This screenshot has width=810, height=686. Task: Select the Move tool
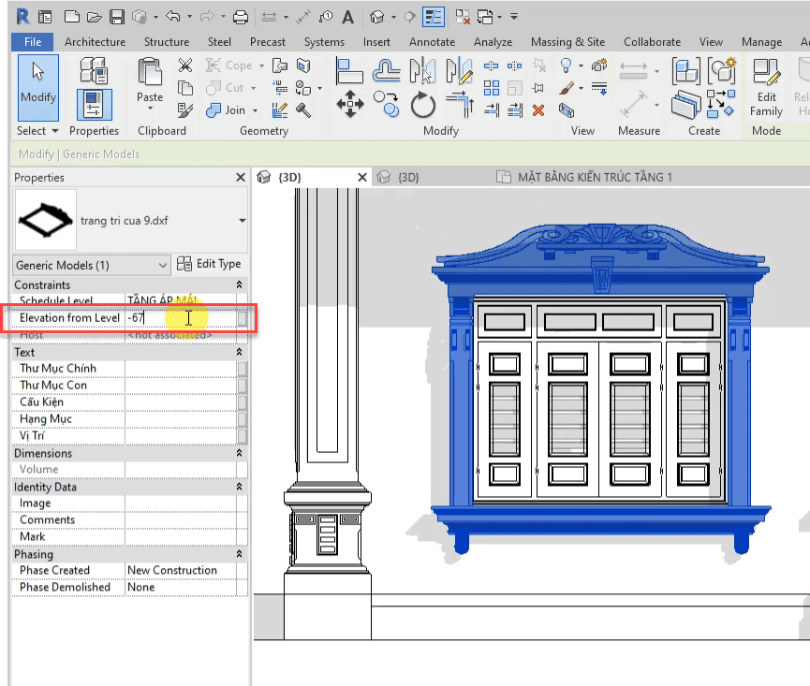tap(350, 104)
